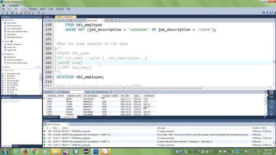Execute the script with lightning icon
276x155 pixels.
[55, 21]
